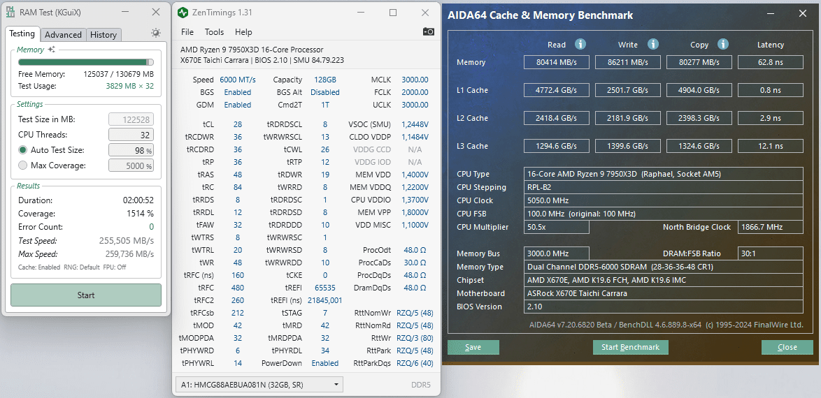Click the Error Count value 0

(151, 227)
